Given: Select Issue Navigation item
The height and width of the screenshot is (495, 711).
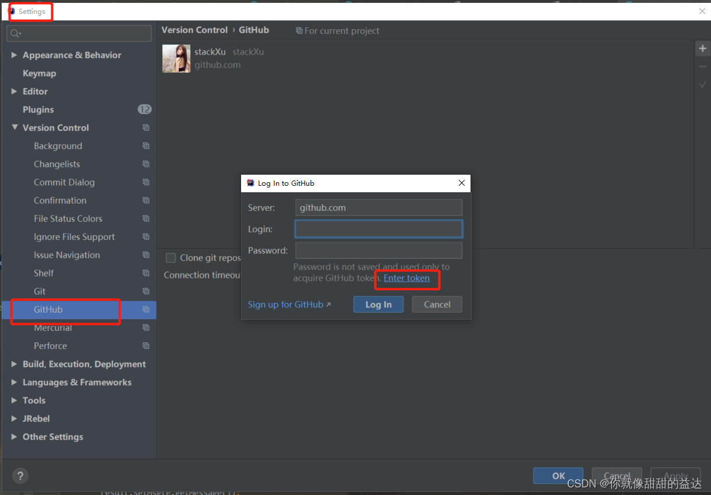Looking at the screenshot, I should coord(67,255).
